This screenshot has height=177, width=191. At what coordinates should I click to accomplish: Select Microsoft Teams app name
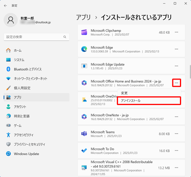click(103, 132)
